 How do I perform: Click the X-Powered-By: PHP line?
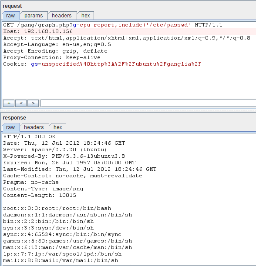[x=64, y=156]
